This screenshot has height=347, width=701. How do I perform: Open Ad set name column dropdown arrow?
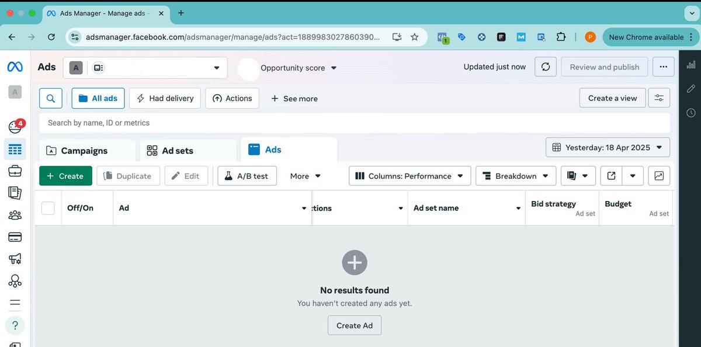click(x=519, y=209)
